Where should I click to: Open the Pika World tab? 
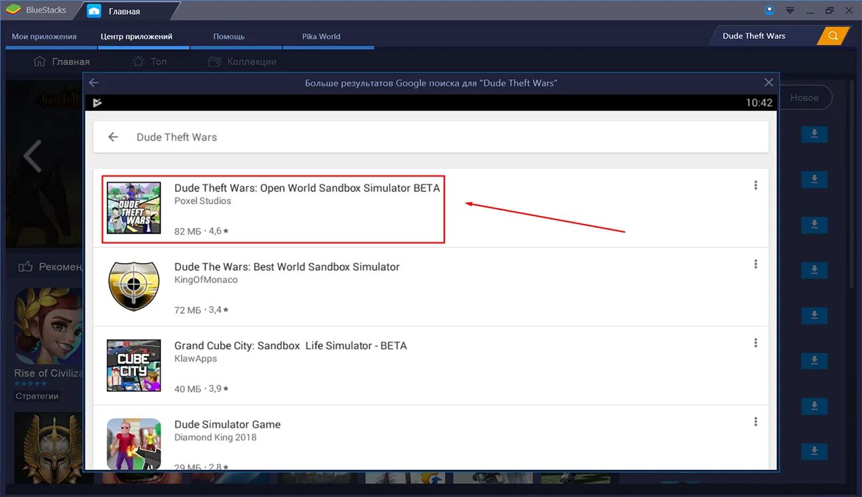pos(321,36)
